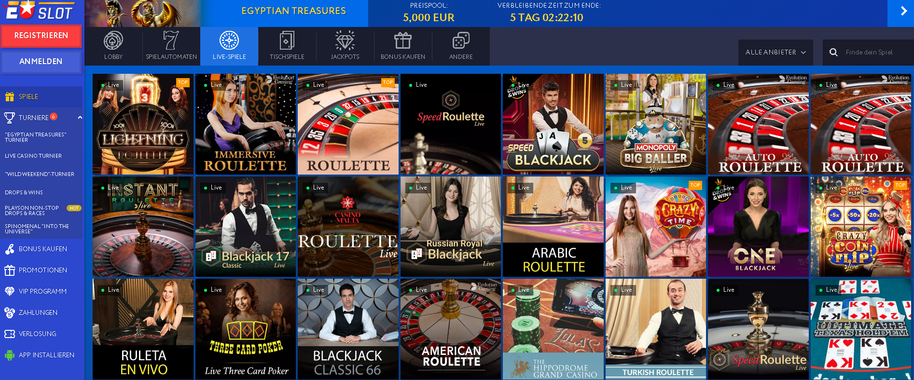Image resolution: width=914 pixels, height=380 pixels.
Task: Click the Anmelden button
Action: 41,61
